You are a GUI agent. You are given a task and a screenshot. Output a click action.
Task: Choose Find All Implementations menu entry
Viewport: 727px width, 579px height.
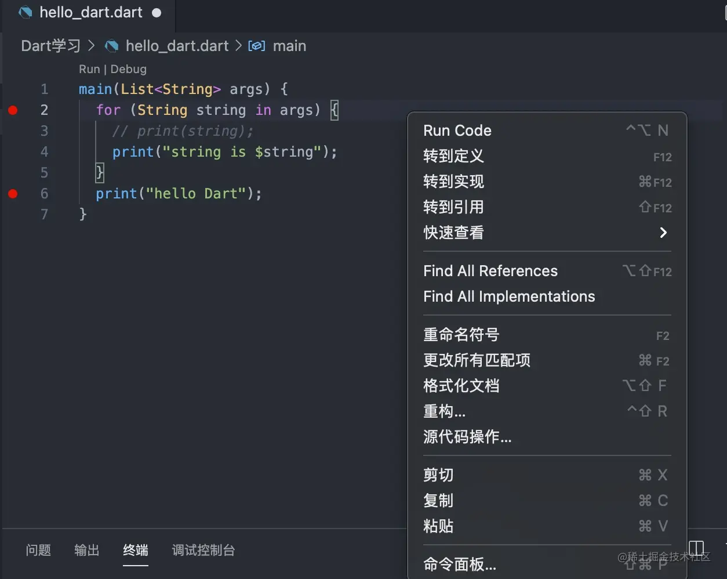tap(547, 296)
